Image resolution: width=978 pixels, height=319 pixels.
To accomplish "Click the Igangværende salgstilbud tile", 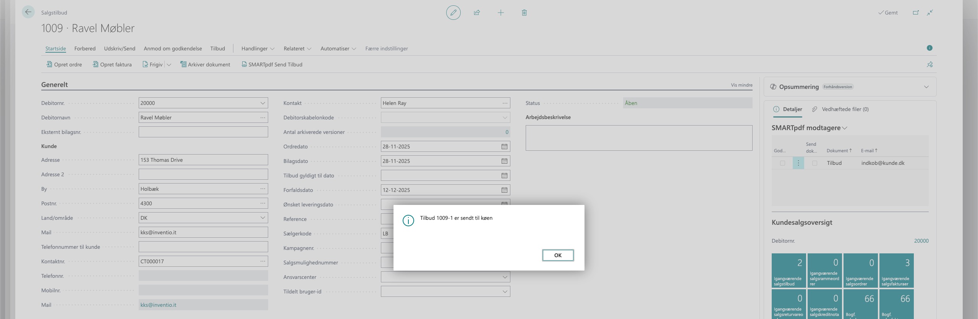I will [x=789, y=270].
